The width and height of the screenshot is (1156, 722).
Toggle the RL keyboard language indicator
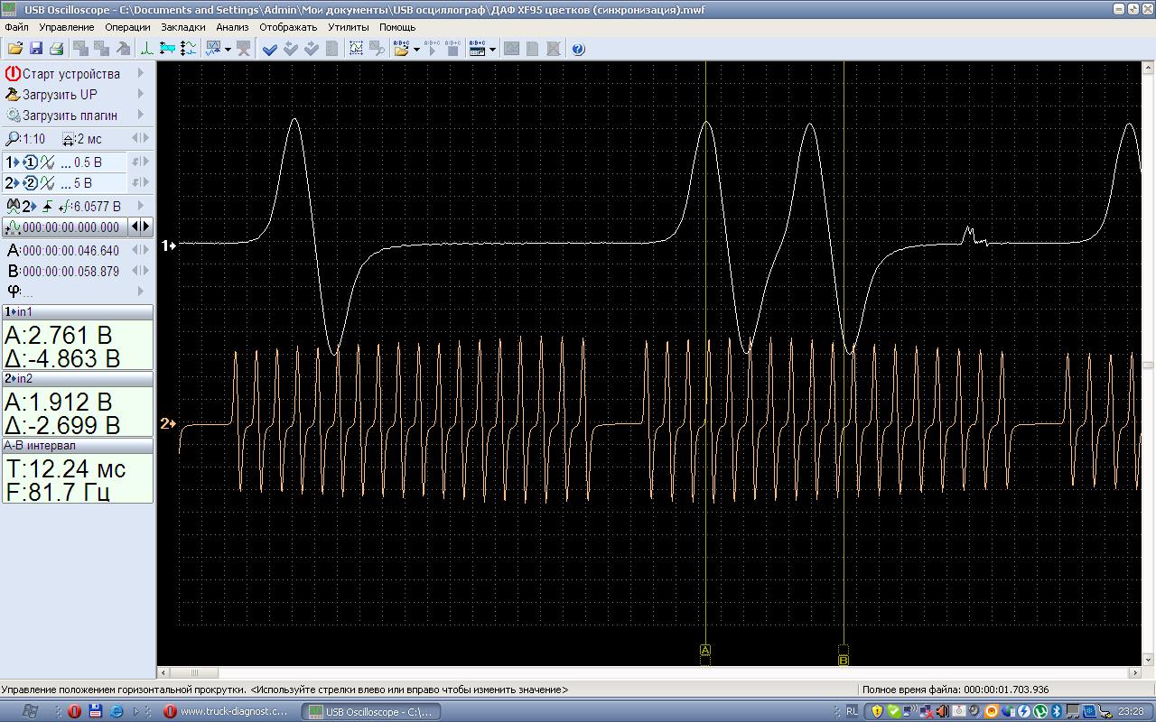853,711
